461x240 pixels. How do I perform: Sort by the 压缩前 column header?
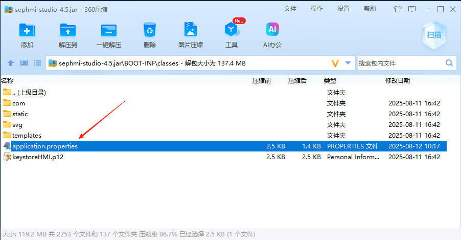pyautogui.click(x=262, y=81)
